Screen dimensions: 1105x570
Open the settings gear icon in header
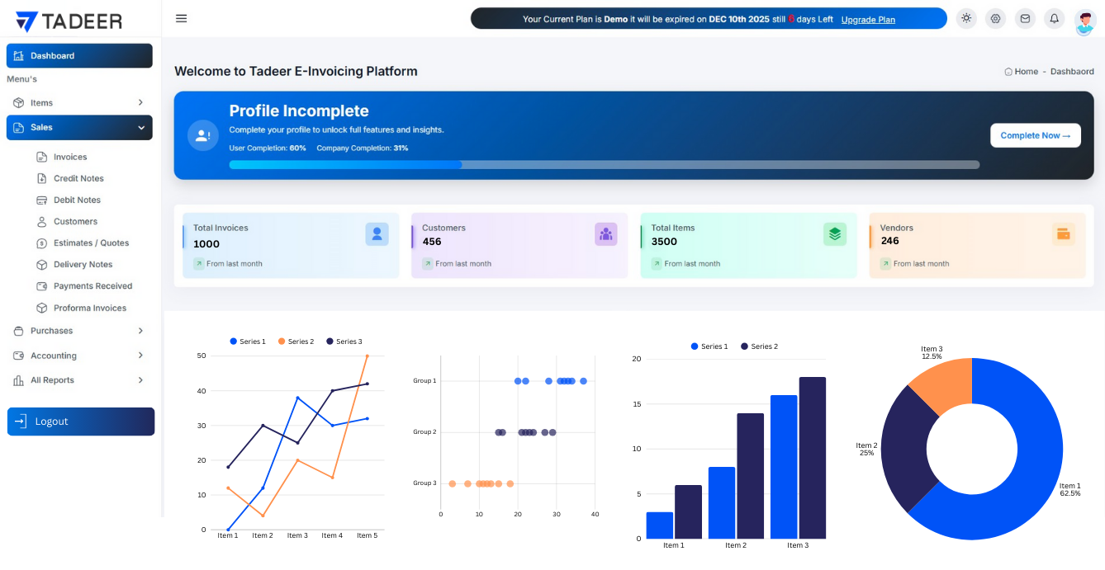[996, 19]
